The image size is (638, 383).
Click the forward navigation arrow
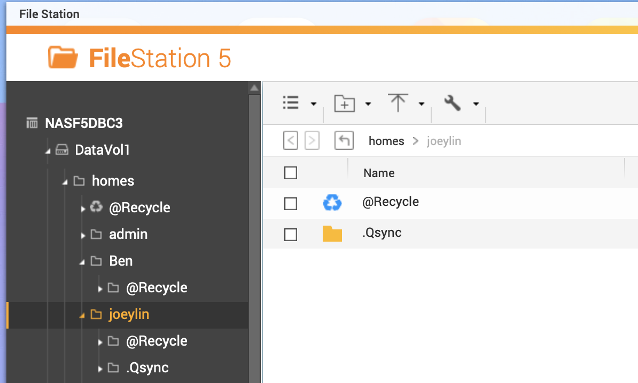(x=312, y=140)
